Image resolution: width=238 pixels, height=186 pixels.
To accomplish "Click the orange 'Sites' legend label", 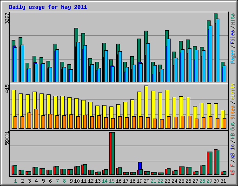I will [232, 113].
